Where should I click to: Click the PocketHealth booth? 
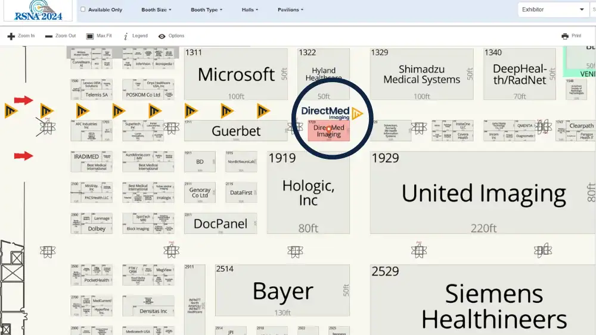(x=97, y=280)
